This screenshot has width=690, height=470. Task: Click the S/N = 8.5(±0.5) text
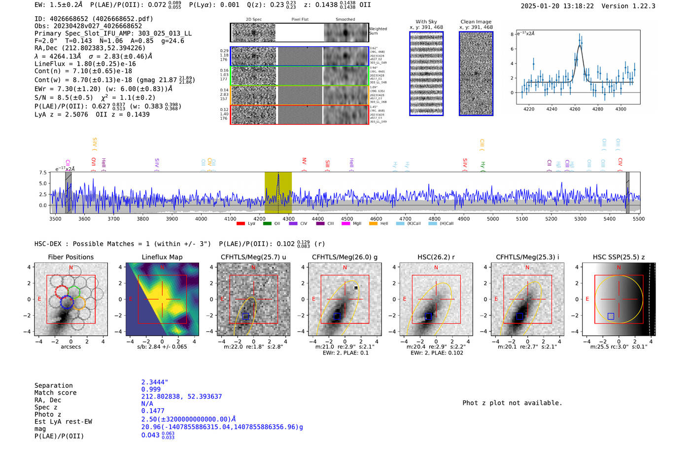[64, 98]
